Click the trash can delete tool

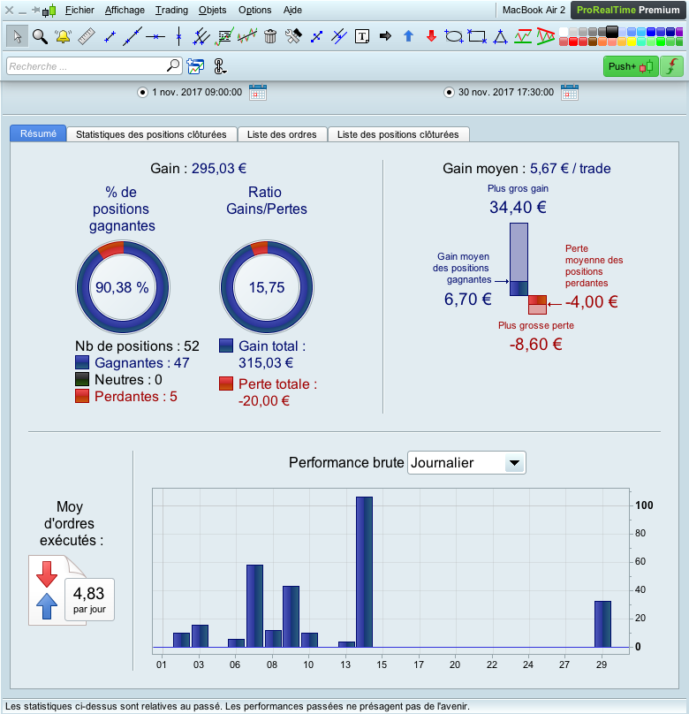click(270, 36)
